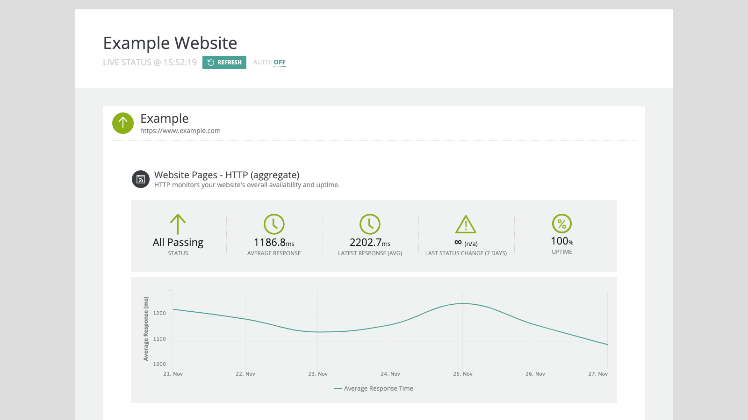Click the 23. Nov date axis label
748x420 pixels.
coord(318,374)
